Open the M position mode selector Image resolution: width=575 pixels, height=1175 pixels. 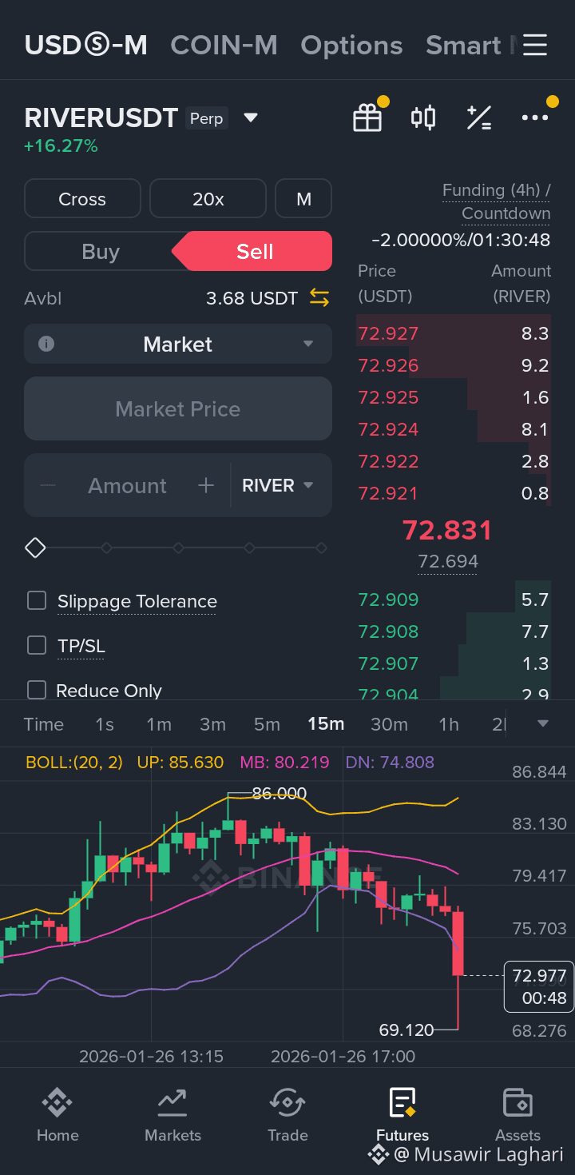(x=303, y=199)
